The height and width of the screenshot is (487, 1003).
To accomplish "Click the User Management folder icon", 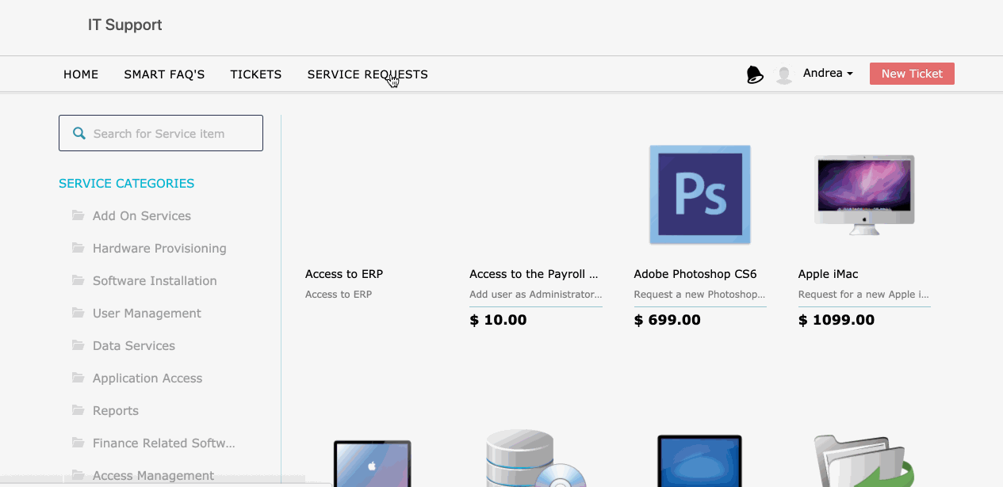I will click(x=78, y=313).
